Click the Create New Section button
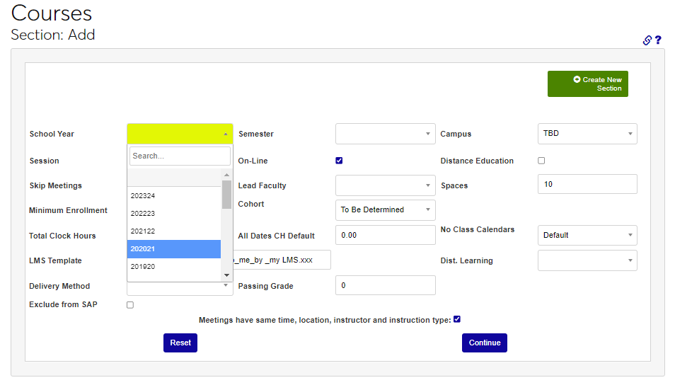The height and width of the screenshot is (385, 675). (587, 84)
